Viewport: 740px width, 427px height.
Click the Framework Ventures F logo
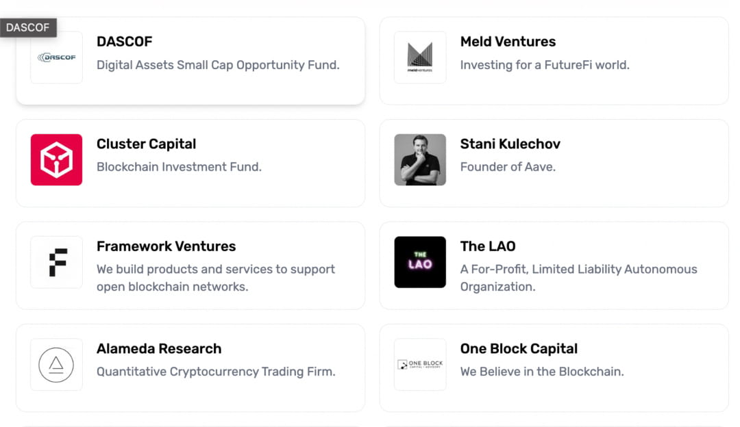pyautogui.click(x=56, y=262)
